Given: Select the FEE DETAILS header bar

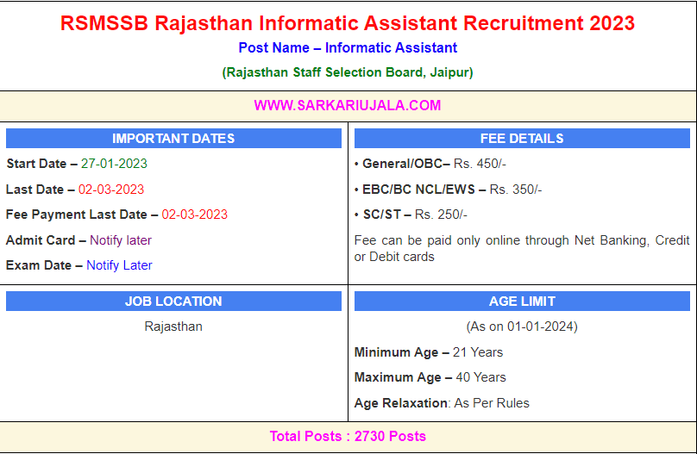Looking at the screenshot, I should coord(521,139).
